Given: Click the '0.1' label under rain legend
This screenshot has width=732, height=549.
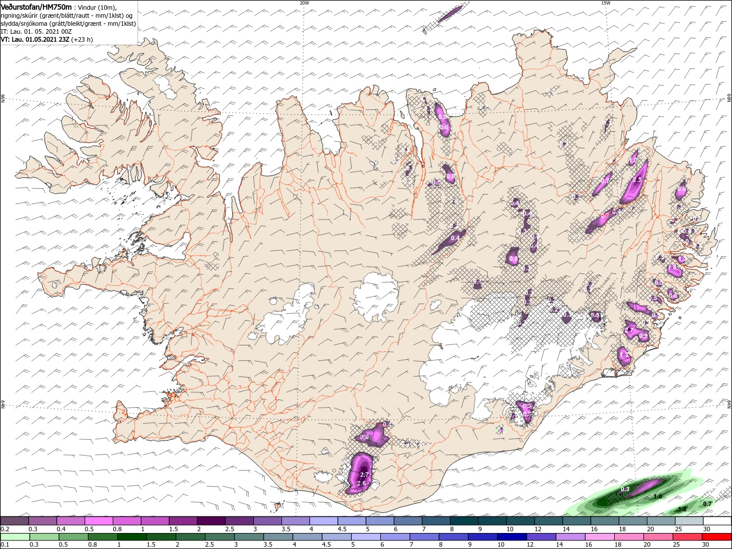Looking at the screenshot, I should point(5,545).
